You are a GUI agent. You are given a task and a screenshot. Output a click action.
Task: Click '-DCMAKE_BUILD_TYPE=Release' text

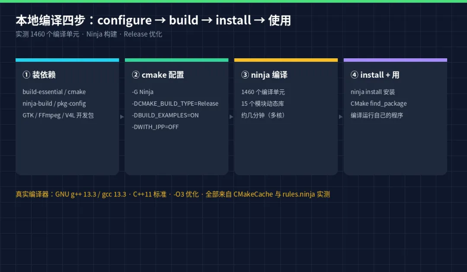pos(175,104)
